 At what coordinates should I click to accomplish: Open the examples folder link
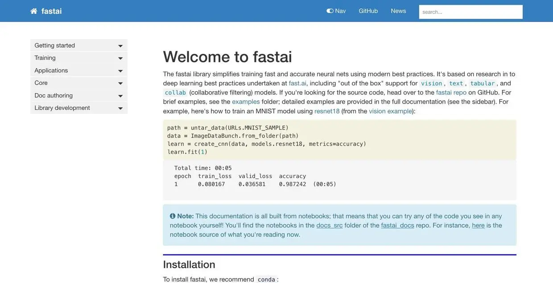246,101
